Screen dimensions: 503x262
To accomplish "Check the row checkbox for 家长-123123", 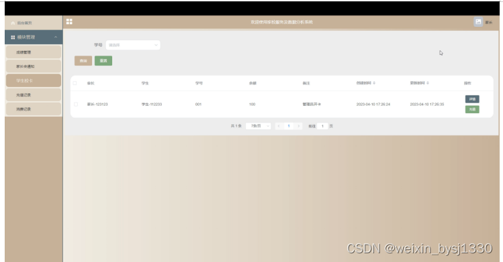I will (76, 105).
